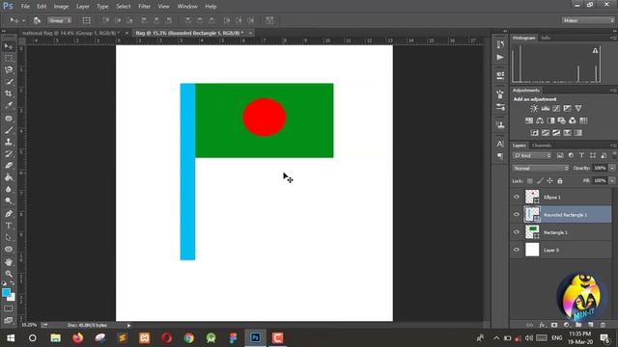618x347 pixels.
Task: Add a Photo Filter adjustment
Action: click(562, 120)
